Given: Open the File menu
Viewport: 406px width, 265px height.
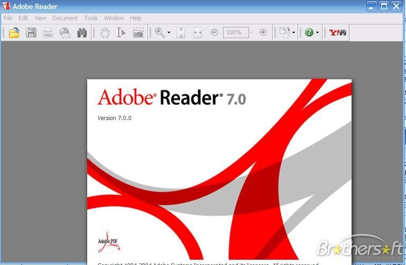Looking at the screenshot, I should tap(8, 18).
